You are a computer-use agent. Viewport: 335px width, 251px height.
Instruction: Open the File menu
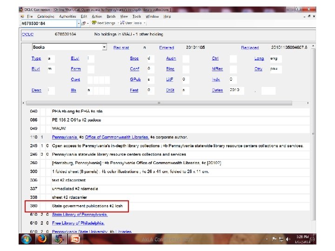[x=30, y=16]
